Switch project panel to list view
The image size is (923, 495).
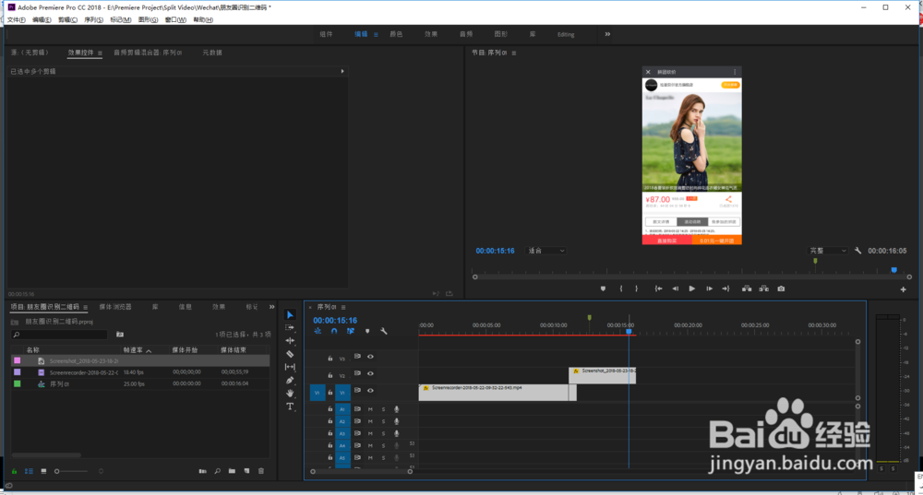click(x=29, y=471)
